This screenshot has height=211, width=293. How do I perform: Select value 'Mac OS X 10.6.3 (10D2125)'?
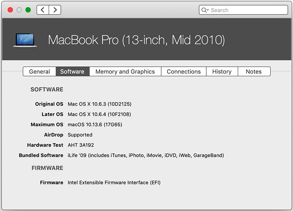pos(100,104)
